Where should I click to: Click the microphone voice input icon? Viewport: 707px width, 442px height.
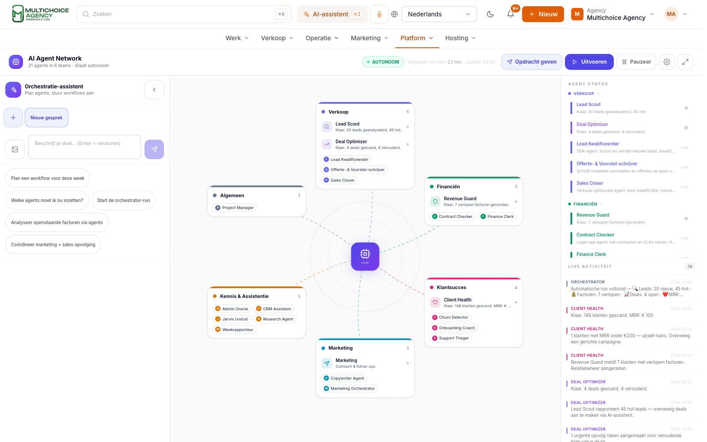pyautogui.click(x=379, y=14)
